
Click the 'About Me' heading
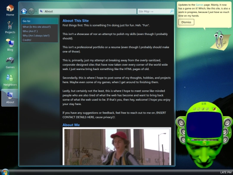pos(71,125)
